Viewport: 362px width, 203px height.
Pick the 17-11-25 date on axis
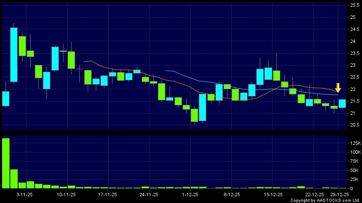pyautogui.click(x=107, y=195)
